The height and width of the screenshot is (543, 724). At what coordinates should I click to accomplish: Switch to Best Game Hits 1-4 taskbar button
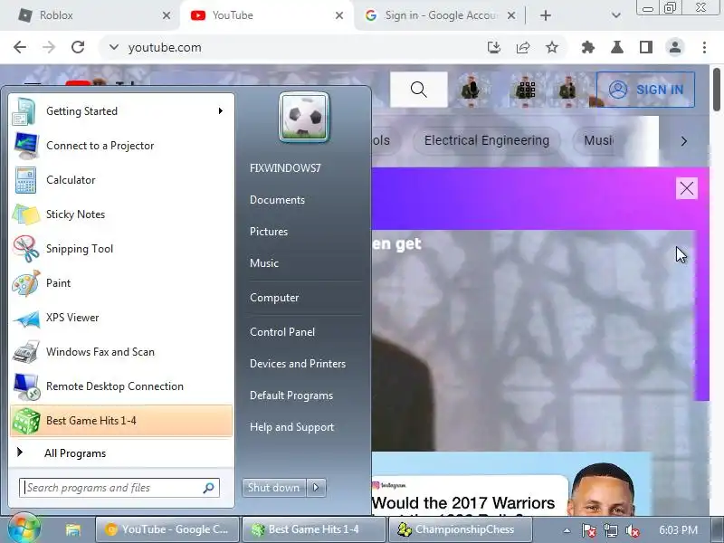(313, 529)
